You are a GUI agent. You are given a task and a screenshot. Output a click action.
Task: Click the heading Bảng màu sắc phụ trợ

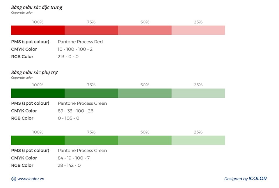(34, 73)
